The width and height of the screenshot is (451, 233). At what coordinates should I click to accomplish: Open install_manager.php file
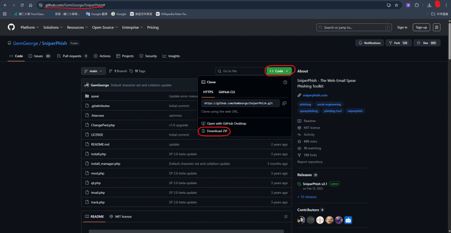[106, 164]
